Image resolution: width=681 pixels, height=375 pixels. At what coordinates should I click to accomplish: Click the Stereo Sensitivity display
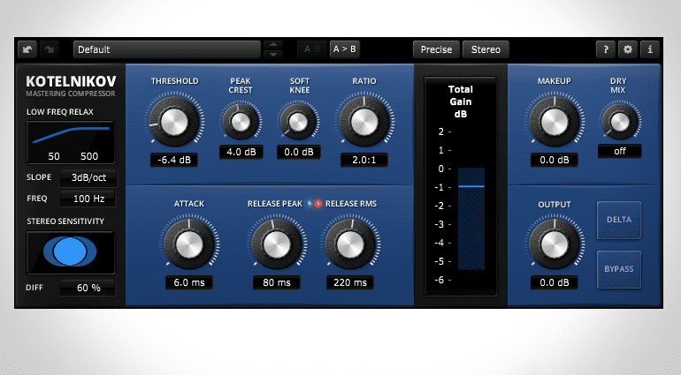coord(71,251)
